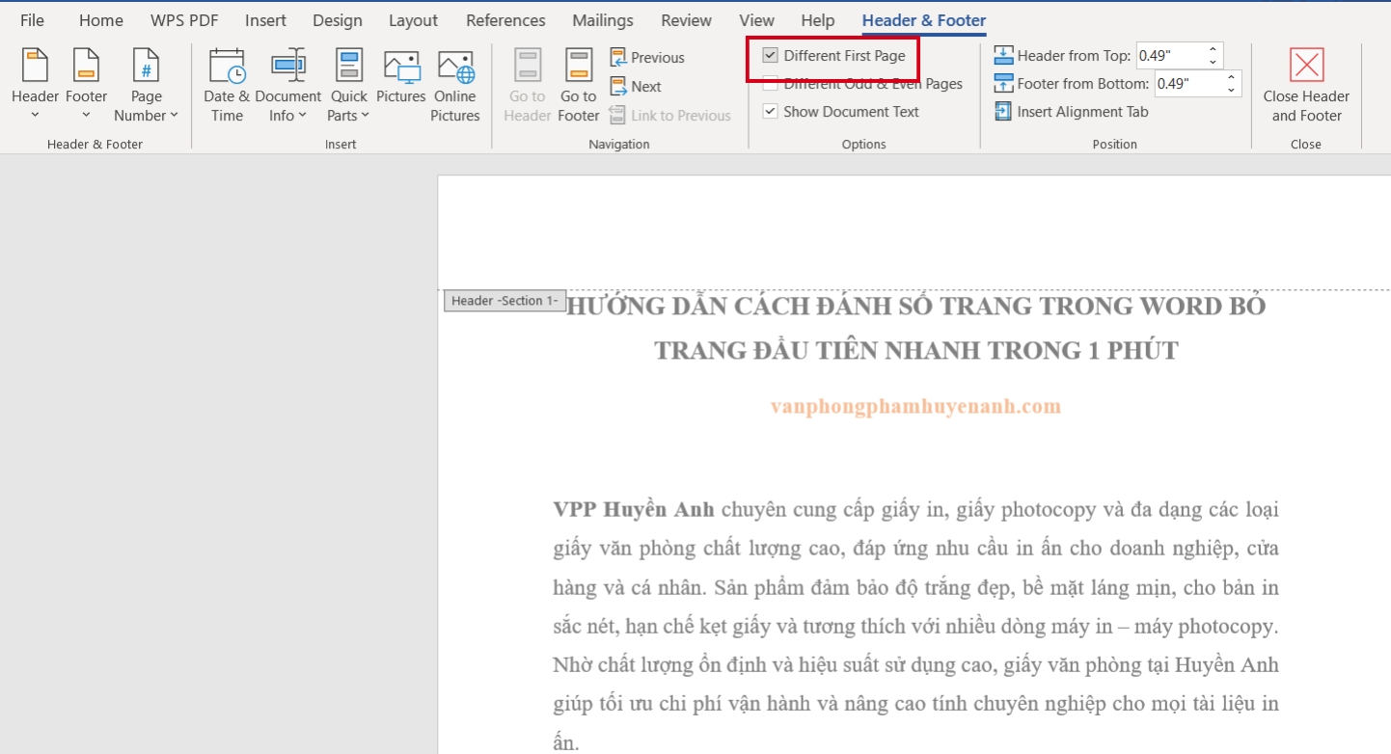Click the Page Number icon
Screen dimensions: 1391x754
pos(146,65)
